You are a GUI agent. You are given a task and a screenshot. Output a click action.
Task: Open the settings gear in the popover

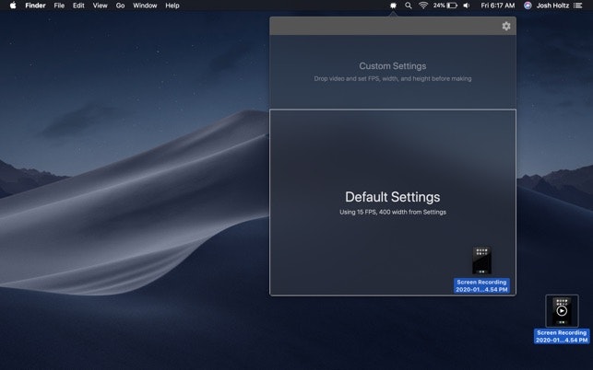click(x=506, y=26)
